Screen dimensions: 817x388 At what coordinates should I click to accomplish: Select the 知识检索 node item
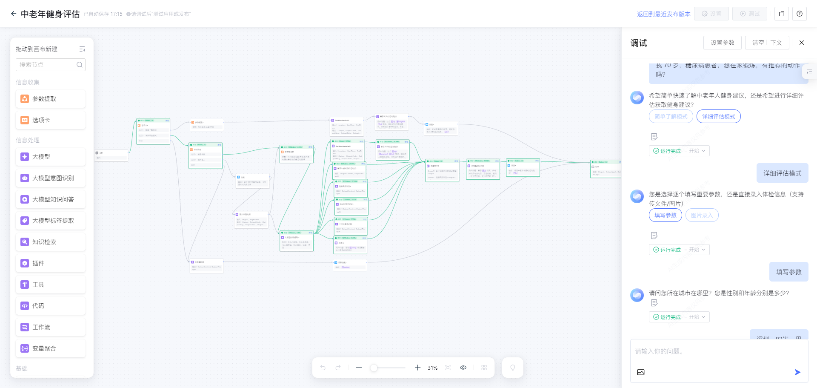51,242
